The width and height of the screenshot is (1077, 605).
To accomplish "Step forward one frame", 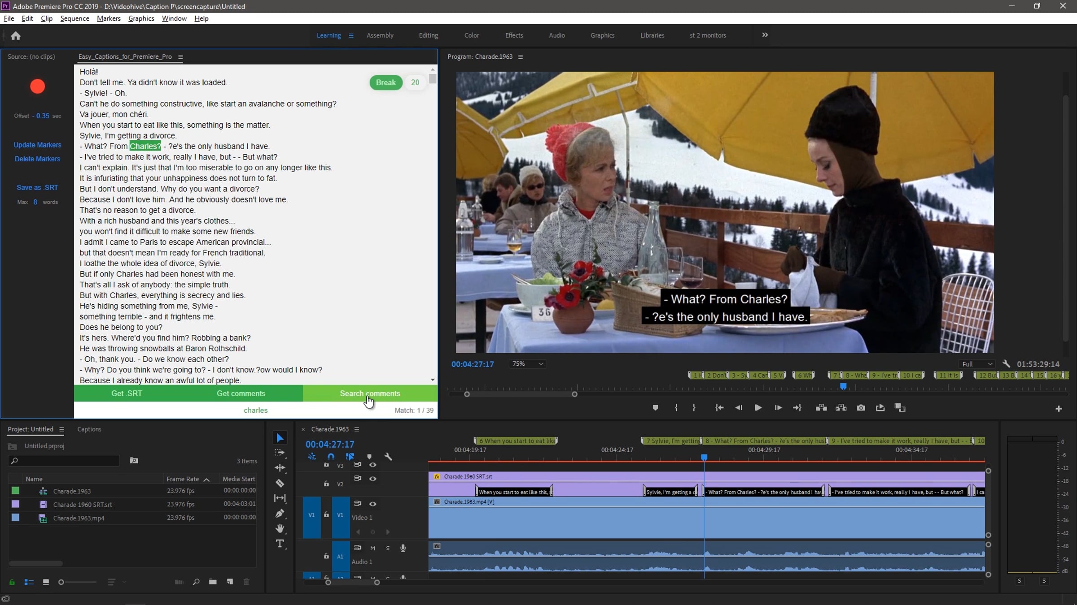I will tap(778, 408).
